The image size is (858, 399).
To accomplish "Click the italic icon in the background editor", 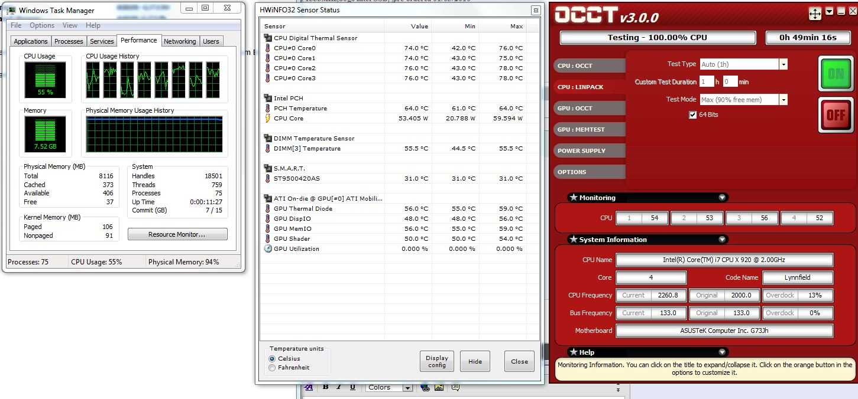I will pos(339,387).
